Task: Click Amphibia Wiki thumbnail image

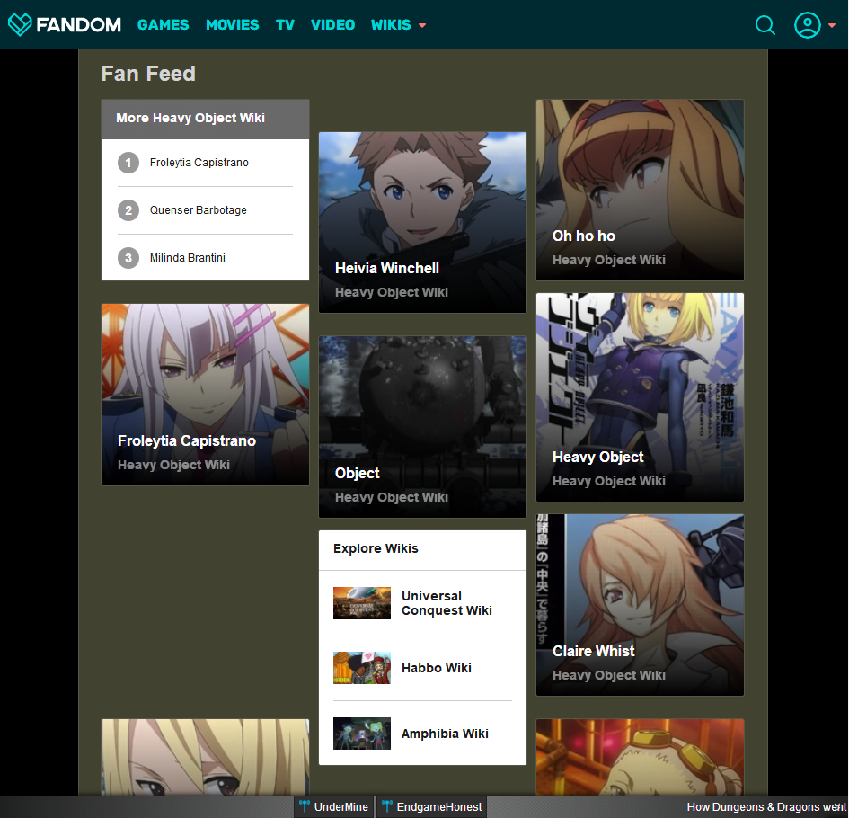Action: coord(362,734)
